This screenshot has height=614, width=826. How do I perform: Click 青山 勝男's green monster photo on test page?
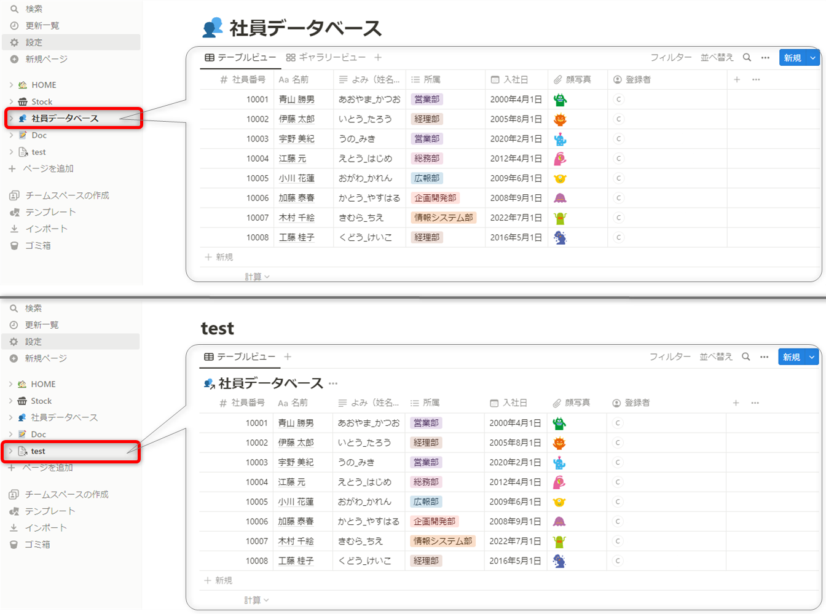pyautogui.click(x=559, y=423)
